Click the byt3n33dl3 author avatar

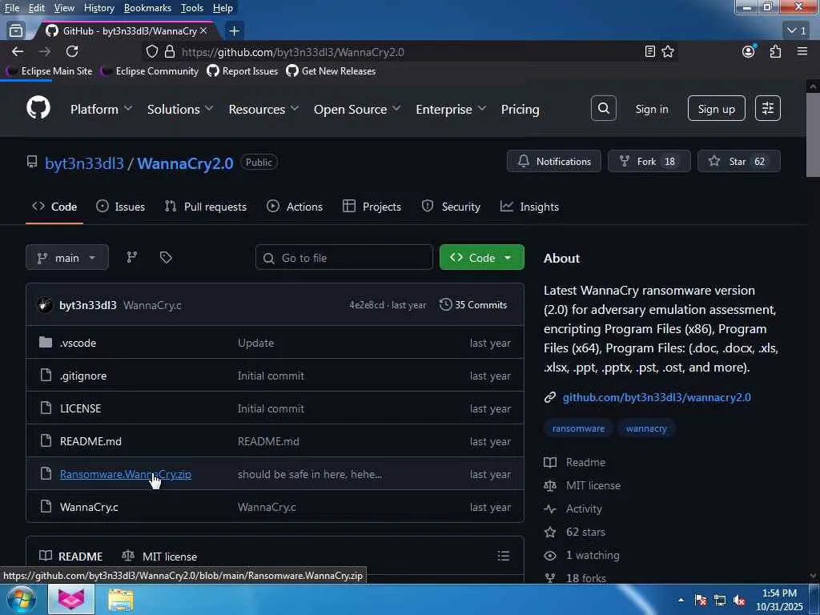[45, 305]
